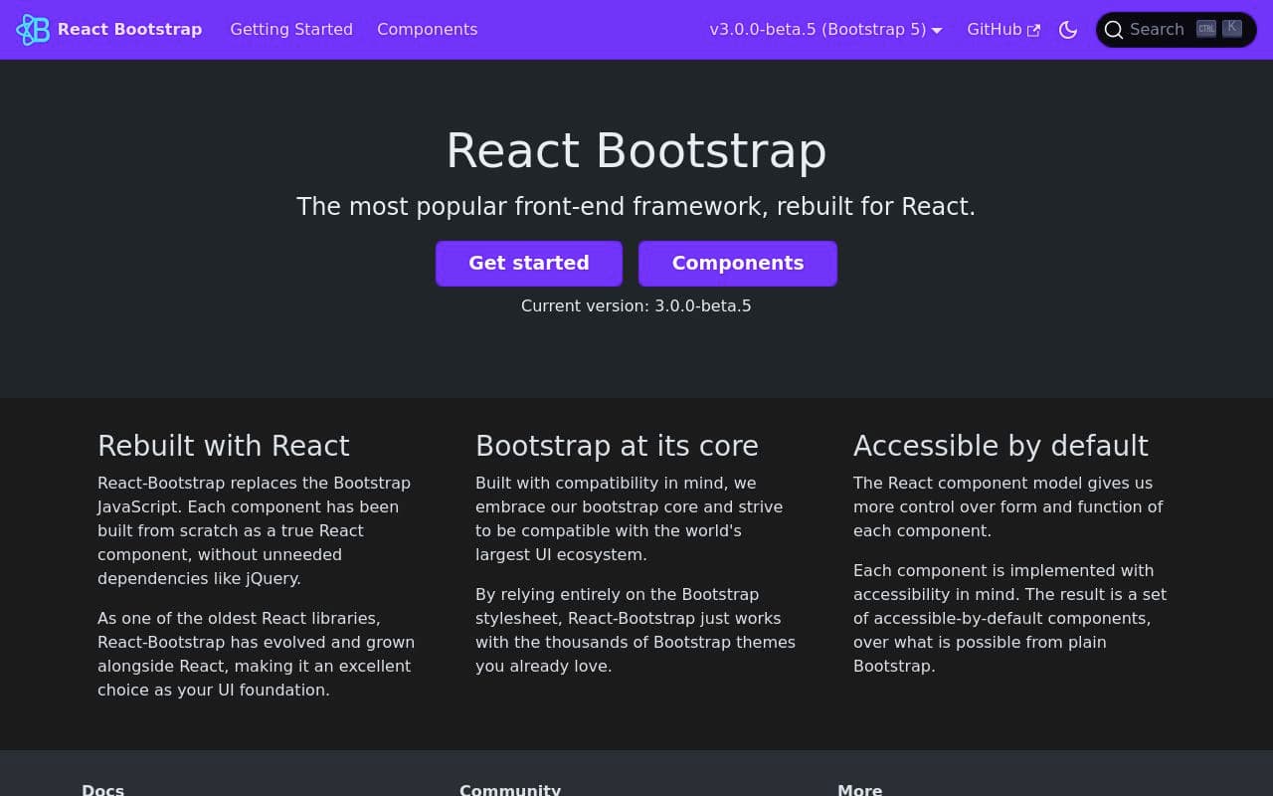The height and width of the screenshot is (796, 1273).
Task: Open the v3.0.0-beta.5 (Bootstrap 5) dropdown
Action: [818, 30]
